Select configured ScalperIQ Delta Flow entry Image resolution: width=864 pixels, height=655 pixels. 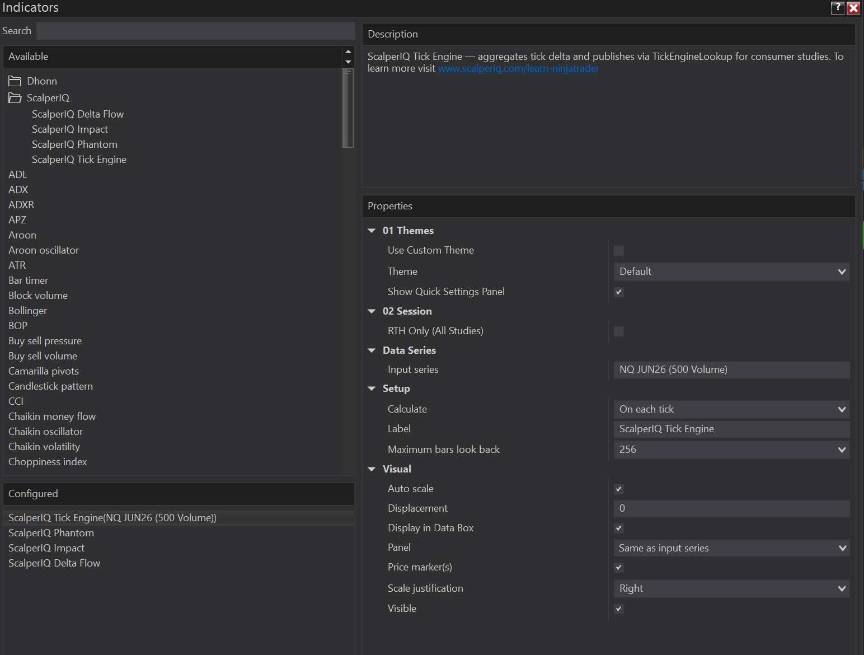(54, 563)
